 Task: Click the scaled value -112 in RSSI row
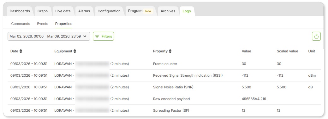coord(280,75)
